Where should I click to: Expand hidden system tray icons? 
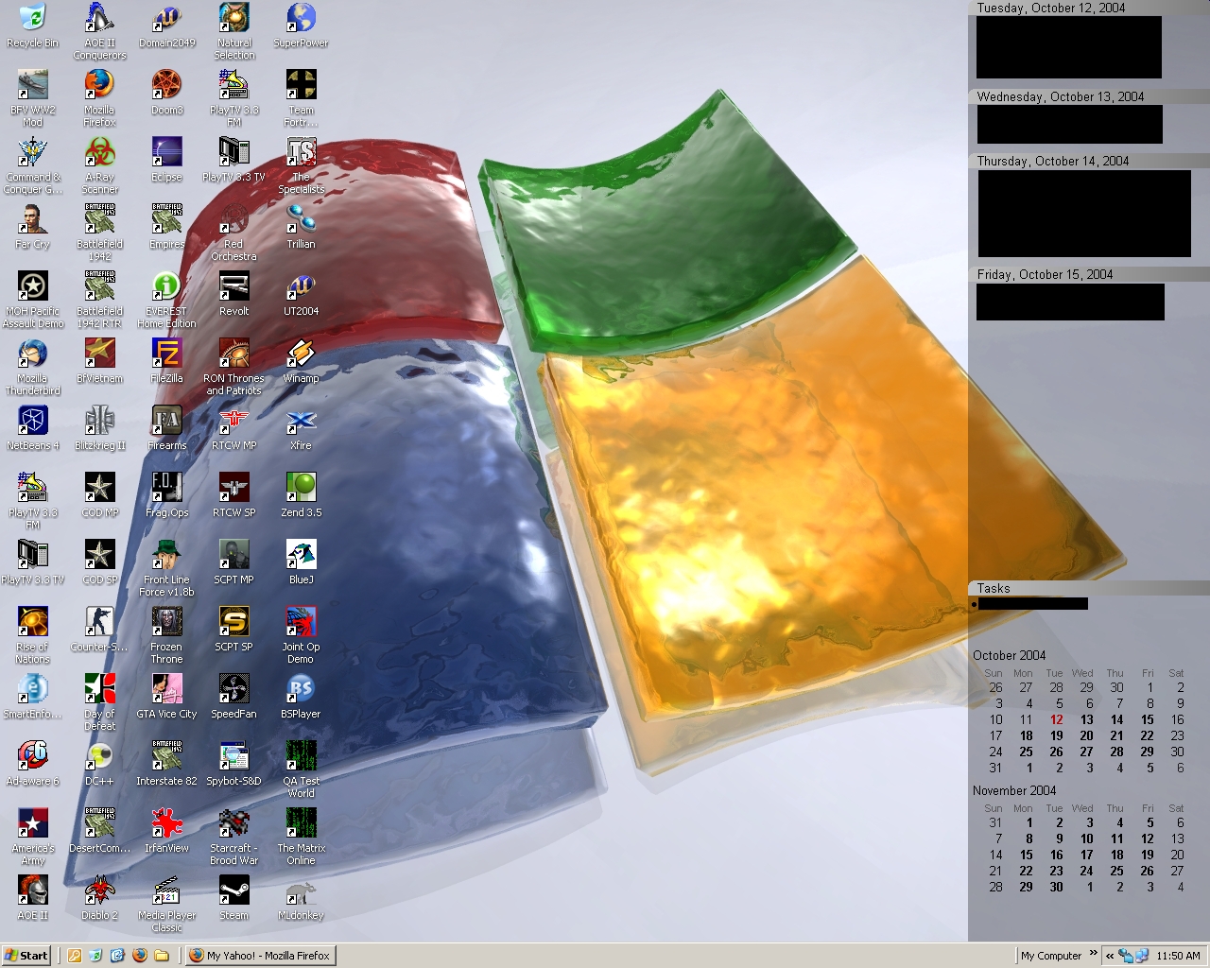click(x=1110, y=956)
